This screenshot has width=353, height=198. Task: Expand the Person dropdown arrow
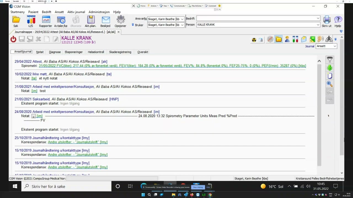click(318, 24)
